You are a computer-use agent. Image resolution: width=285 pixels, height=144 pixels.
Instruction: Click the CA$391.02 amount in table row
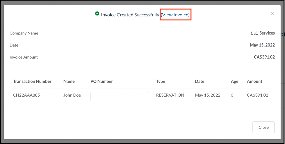(x=257, y=95)
